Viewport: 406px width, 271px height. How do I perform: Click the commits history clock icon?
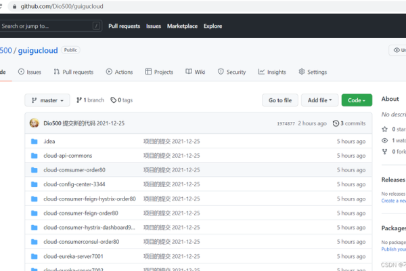(336, 123)
